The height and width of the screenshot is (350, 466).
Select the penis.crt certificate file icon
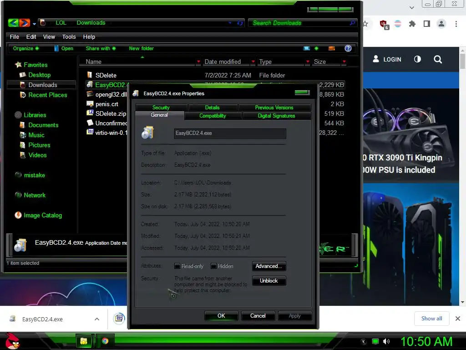(90, 104)
